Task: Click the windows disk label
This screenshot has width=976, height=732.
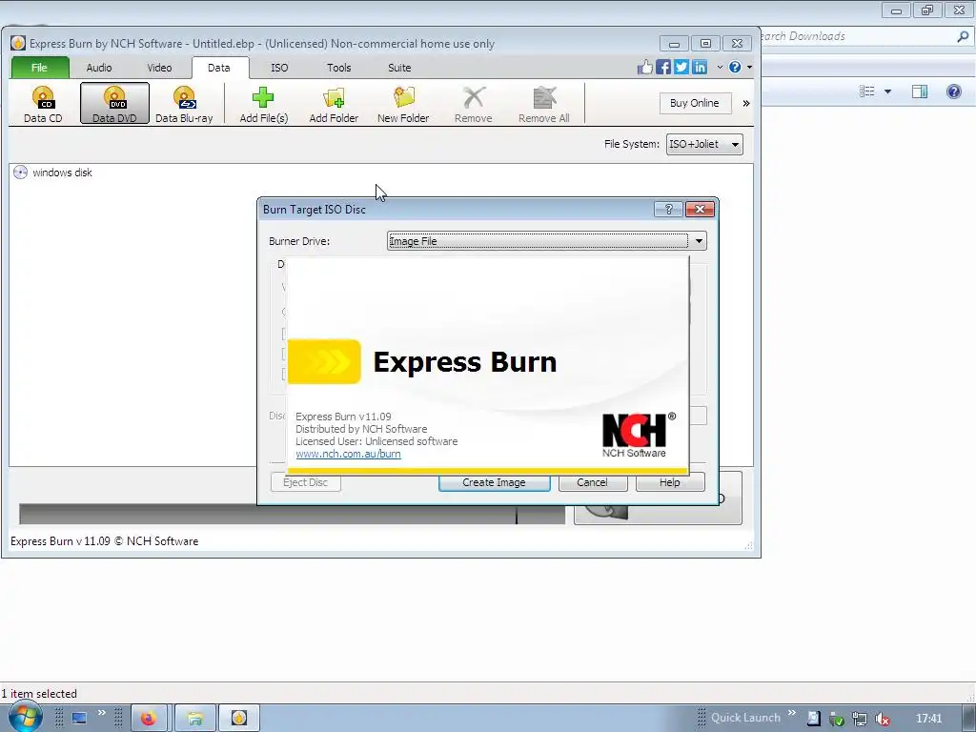Action: point(62,173)
